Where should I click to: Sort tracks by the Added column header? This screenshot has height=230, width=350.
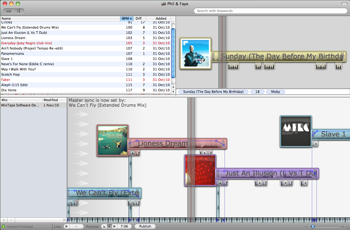click(x=161, y=18)
